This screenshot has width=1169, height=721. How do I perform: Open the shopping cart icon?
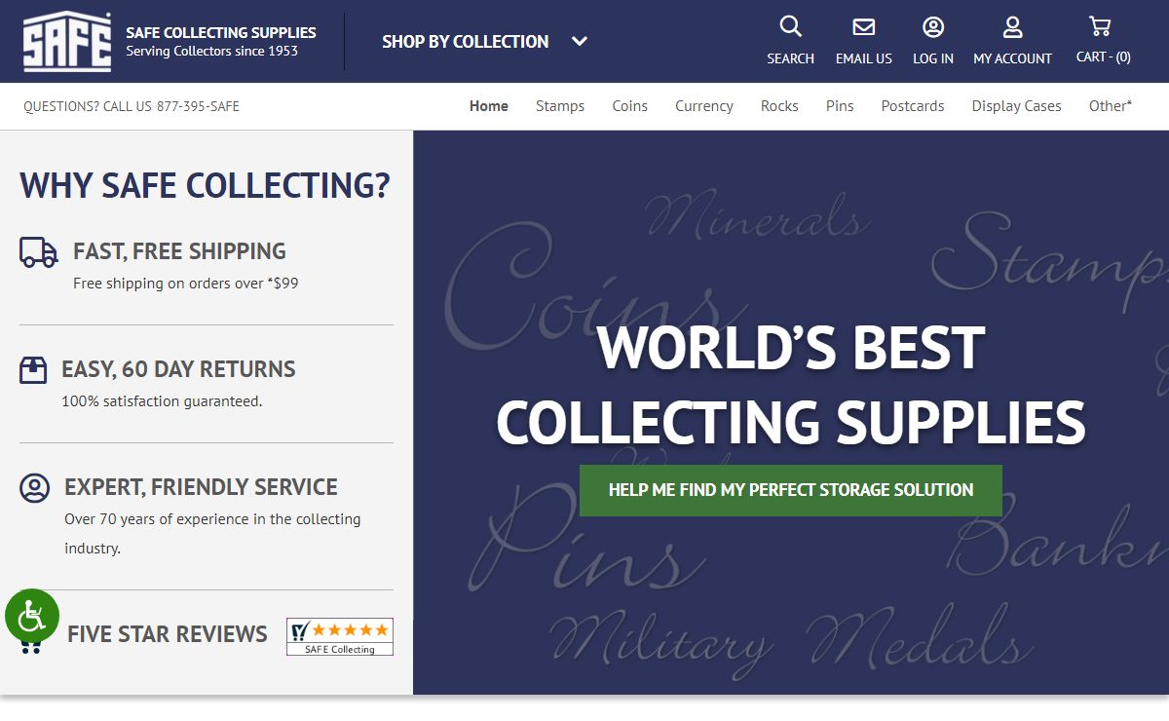point(1100,25)
